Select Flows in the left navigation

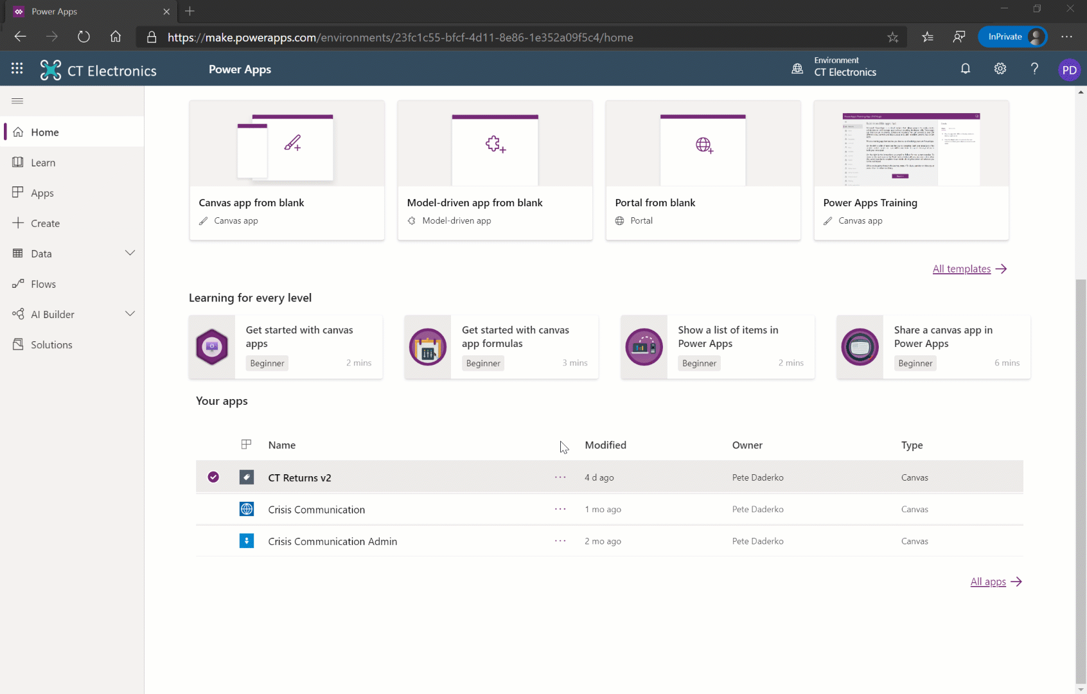(43, 283)
